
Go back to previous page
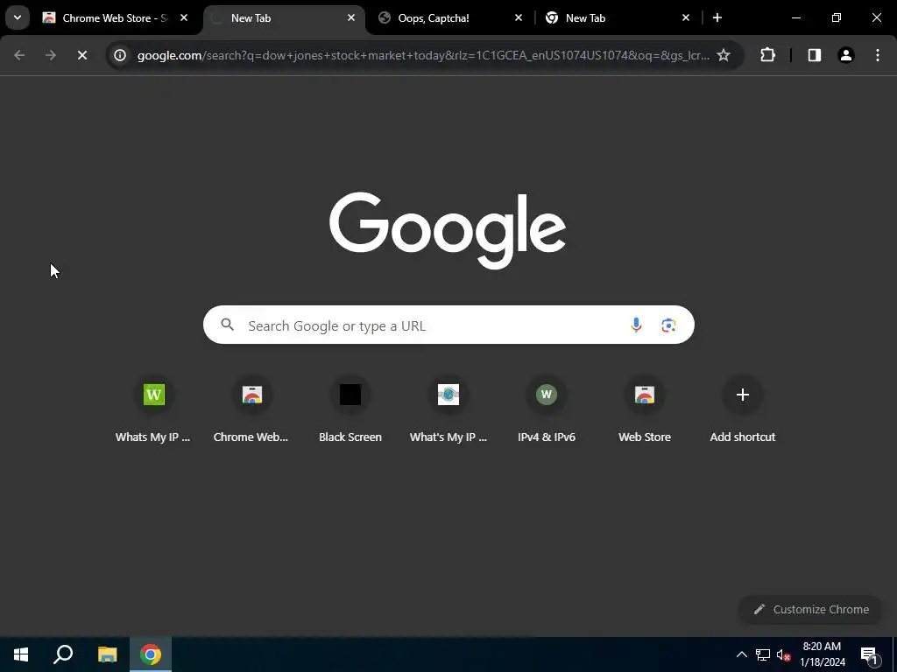[x=19, y=55]
